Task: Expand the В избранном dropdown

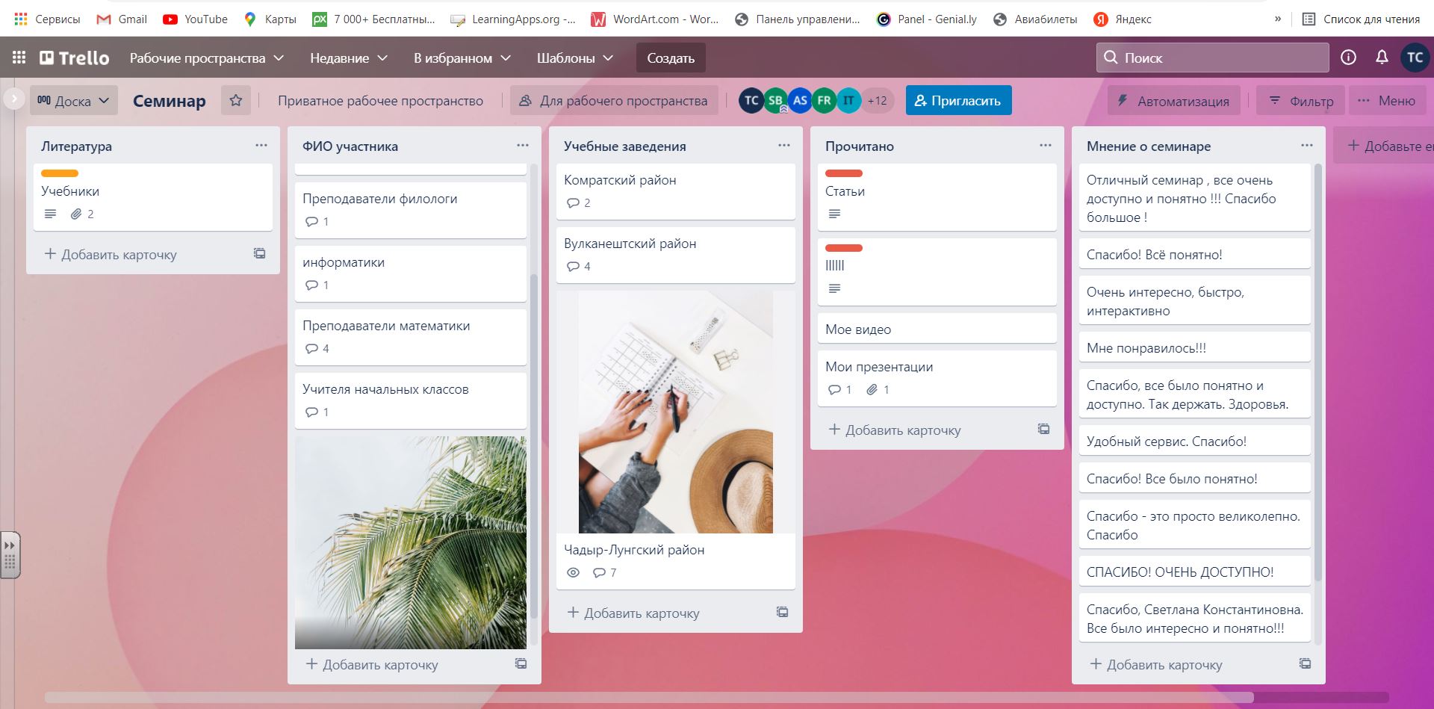Action: tap(462, 58)
